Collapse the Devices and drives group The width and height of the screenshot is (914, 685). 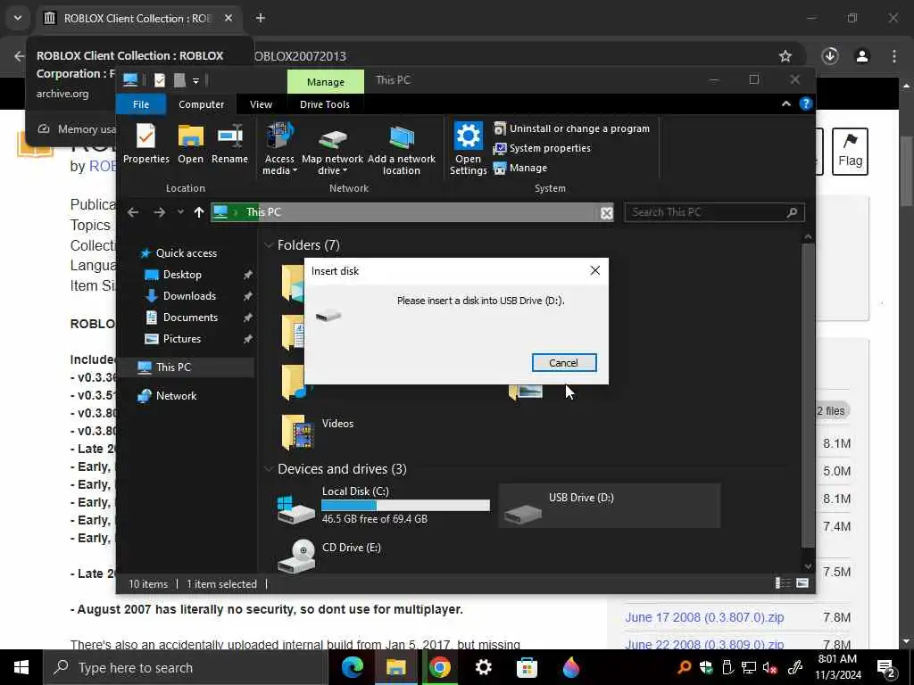coord(269,469)
